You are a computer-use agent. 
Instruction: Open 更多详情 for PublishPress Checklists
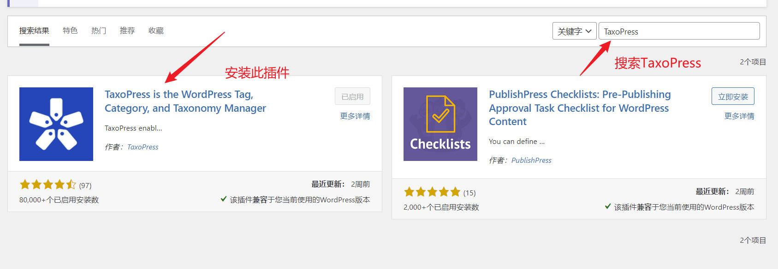coord(739,116)
